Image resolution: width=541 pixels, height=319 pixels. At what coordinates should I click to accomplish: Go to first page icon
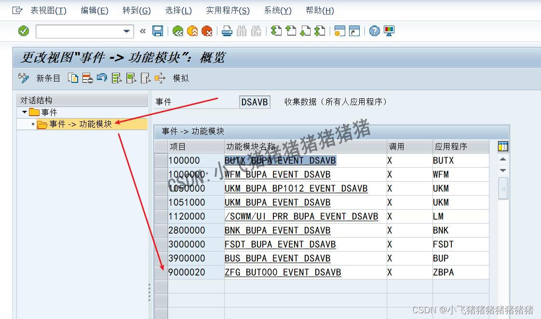point(276,31)
